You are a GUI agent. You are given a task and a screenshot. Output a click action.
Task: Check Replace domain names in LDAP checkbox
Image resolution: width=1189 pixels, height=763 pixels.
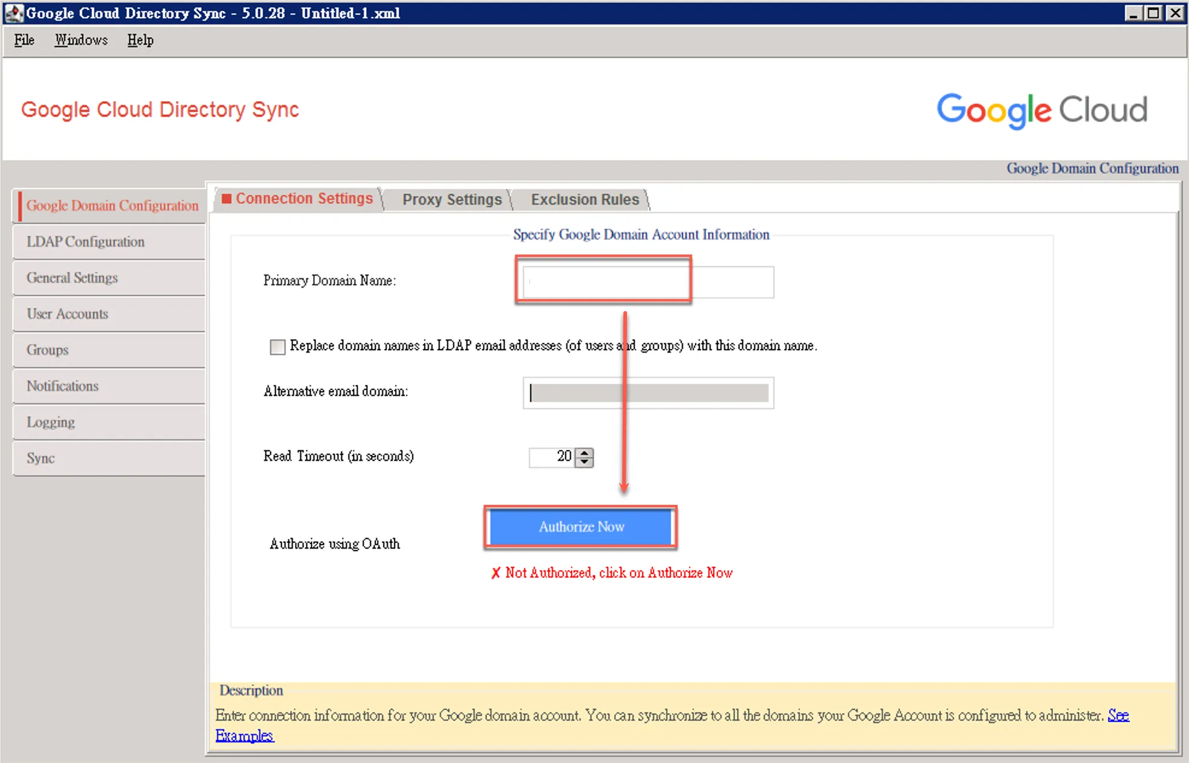point(277,347)
